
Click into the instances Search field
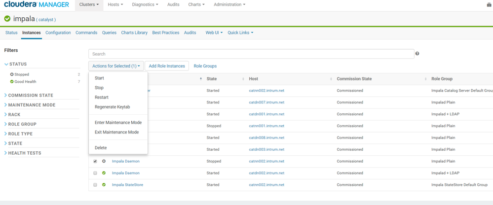click(x=251, y=54)
